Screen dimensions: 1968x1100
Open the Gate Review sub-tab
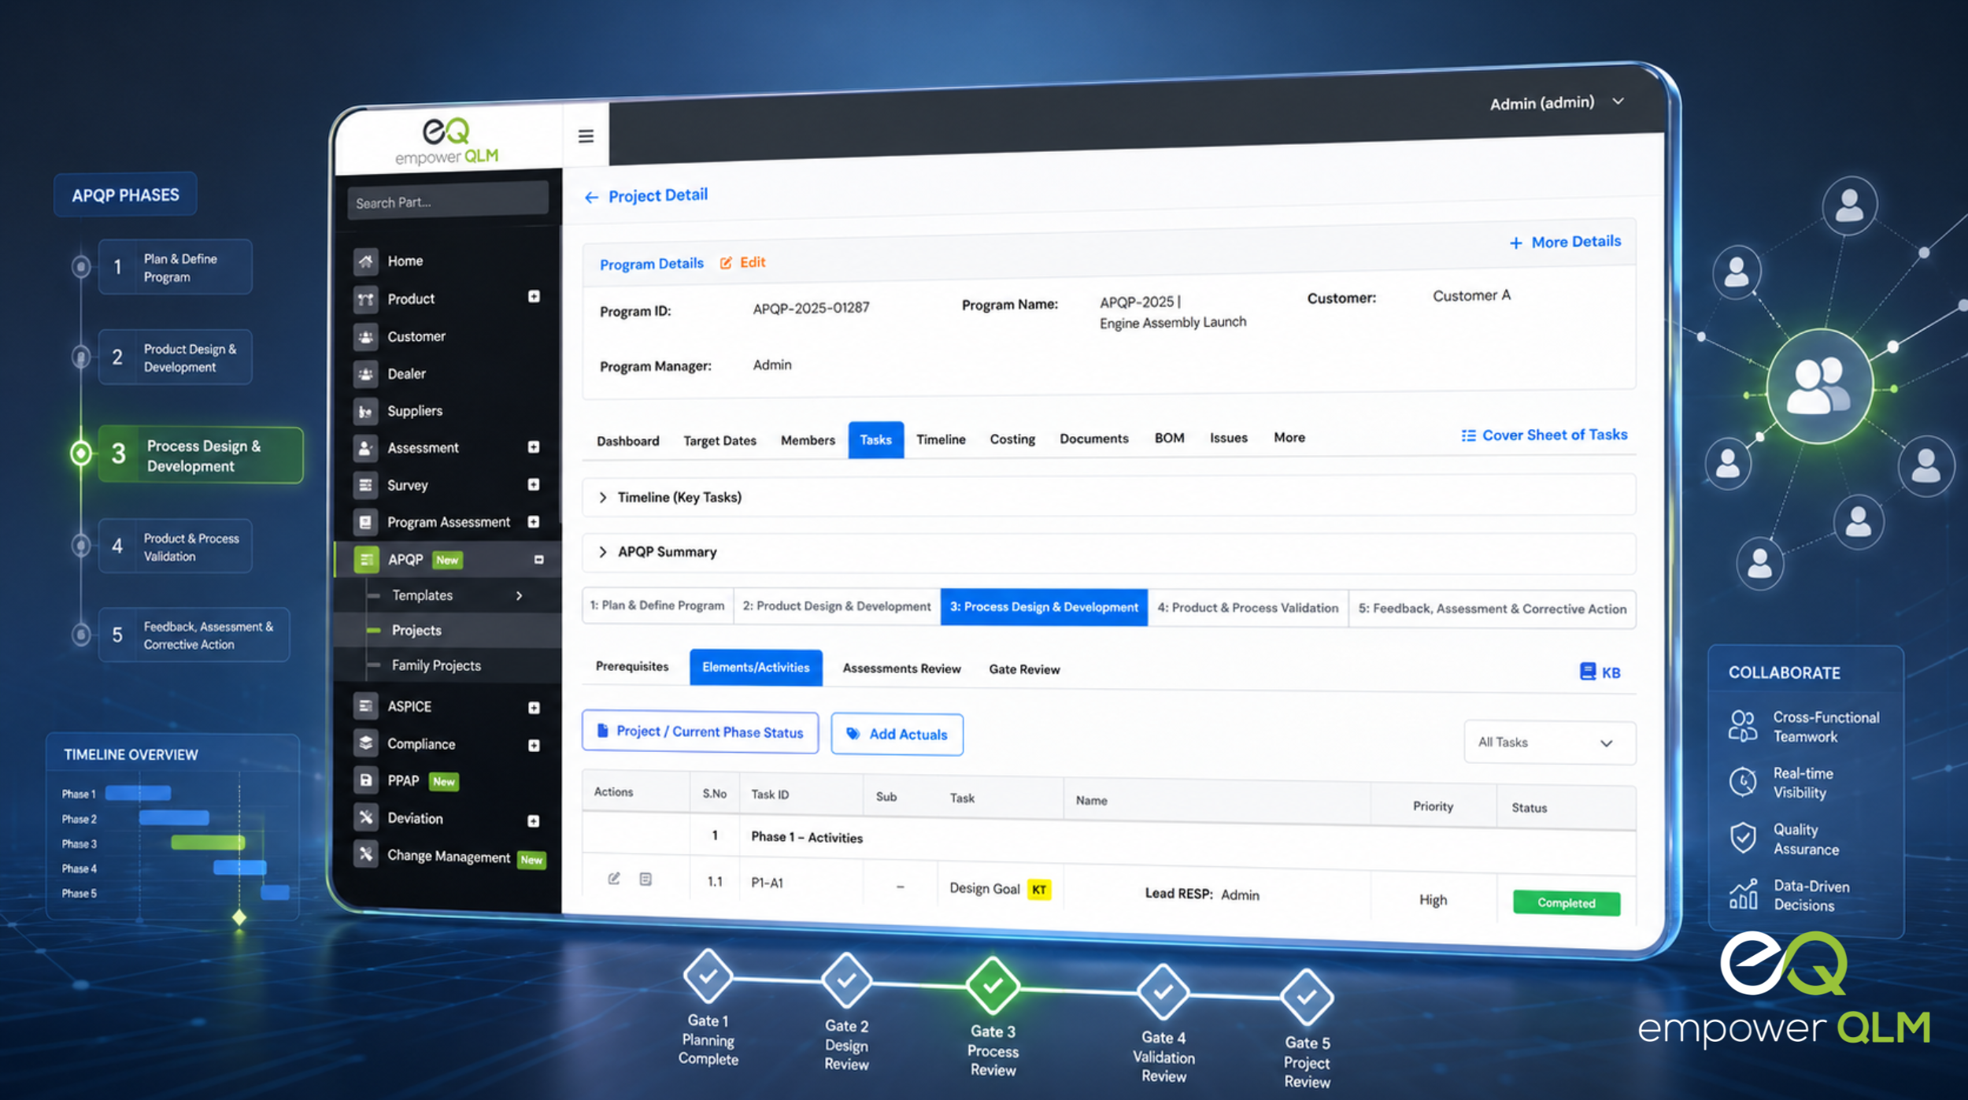(1024, 669)
